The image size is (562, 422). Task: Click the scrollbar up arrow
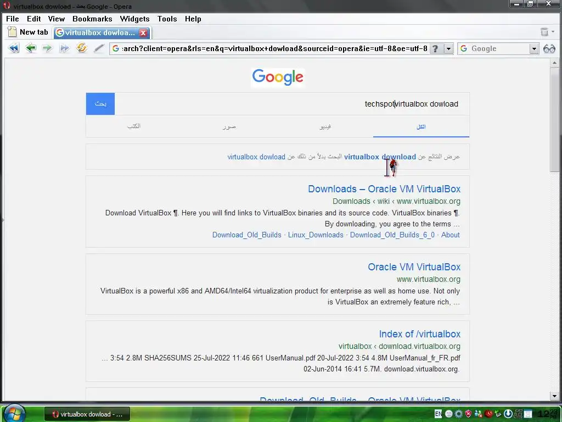tap(554, 63)
